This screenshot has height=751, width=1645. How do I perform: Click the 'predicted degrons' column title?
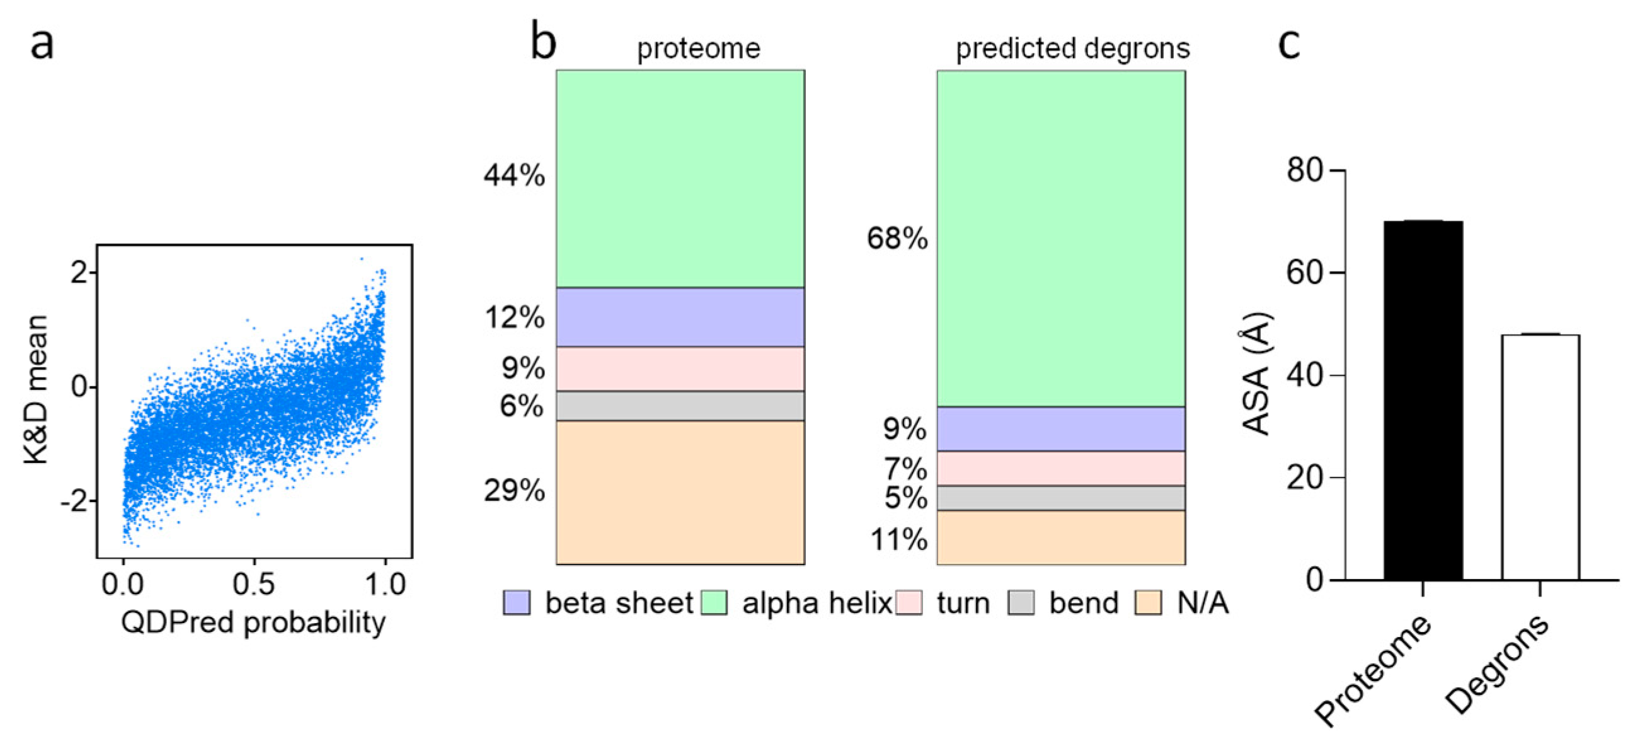coord(1072,49)
